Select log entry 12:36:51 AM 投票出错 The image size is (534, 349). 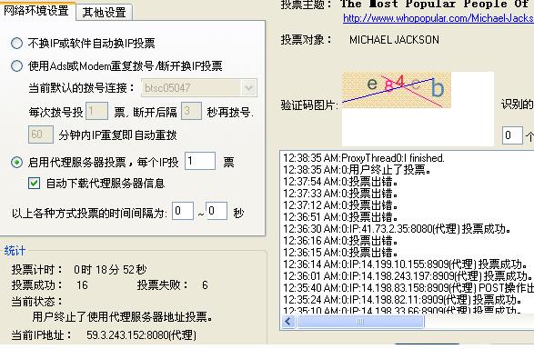point(340,216)
